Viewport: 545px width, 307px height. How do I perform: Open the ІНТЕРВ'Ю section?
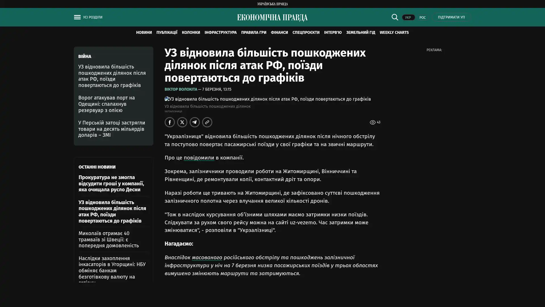(333, 32)
